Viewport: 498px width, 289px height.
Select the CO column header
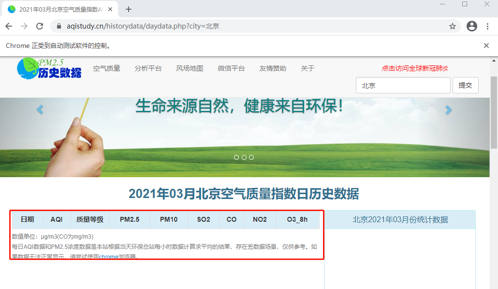pos(232,219)
